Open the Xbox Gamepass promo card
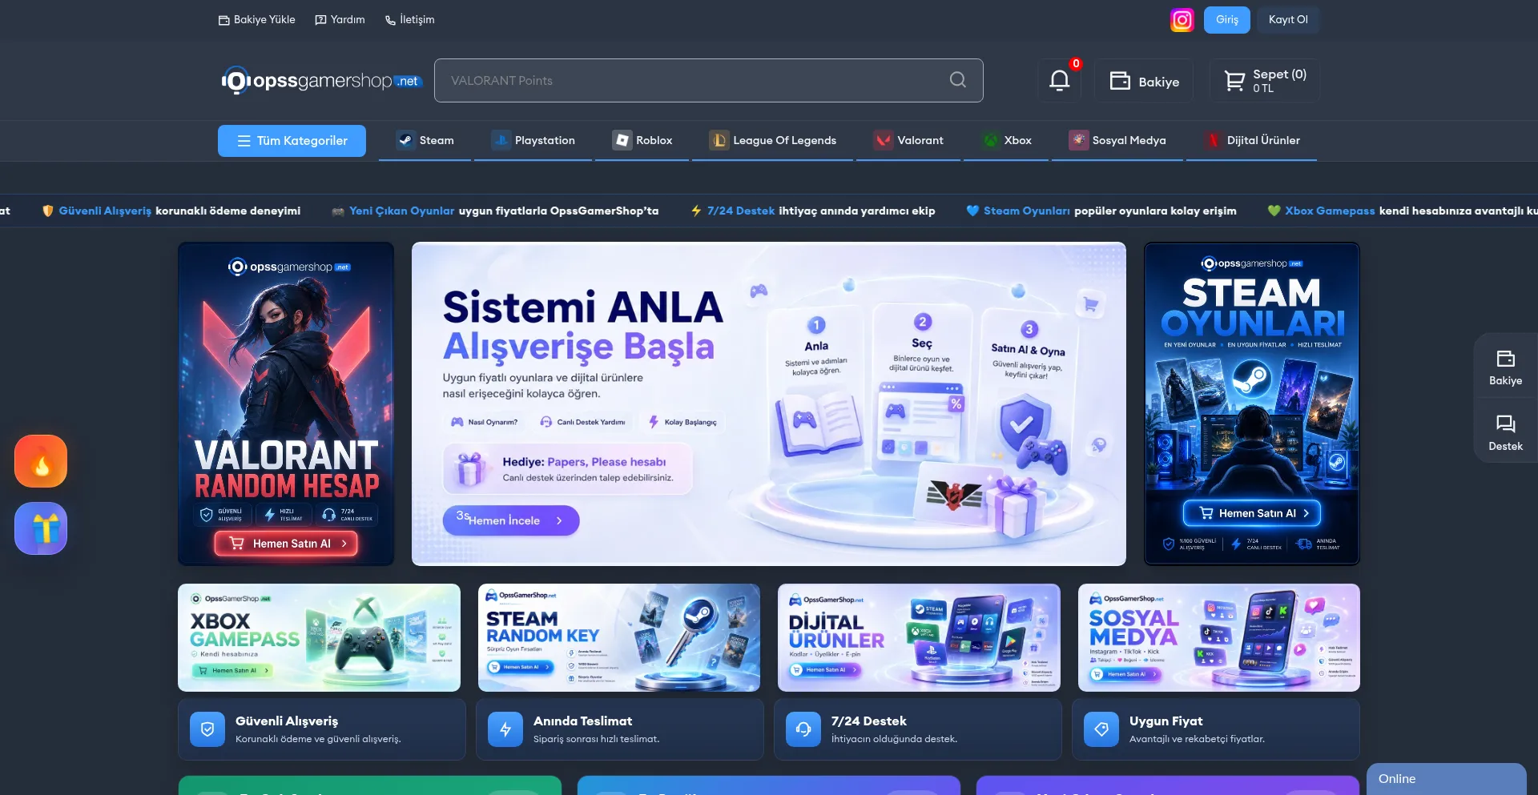 pyautogui.click(x=319, y=637)
